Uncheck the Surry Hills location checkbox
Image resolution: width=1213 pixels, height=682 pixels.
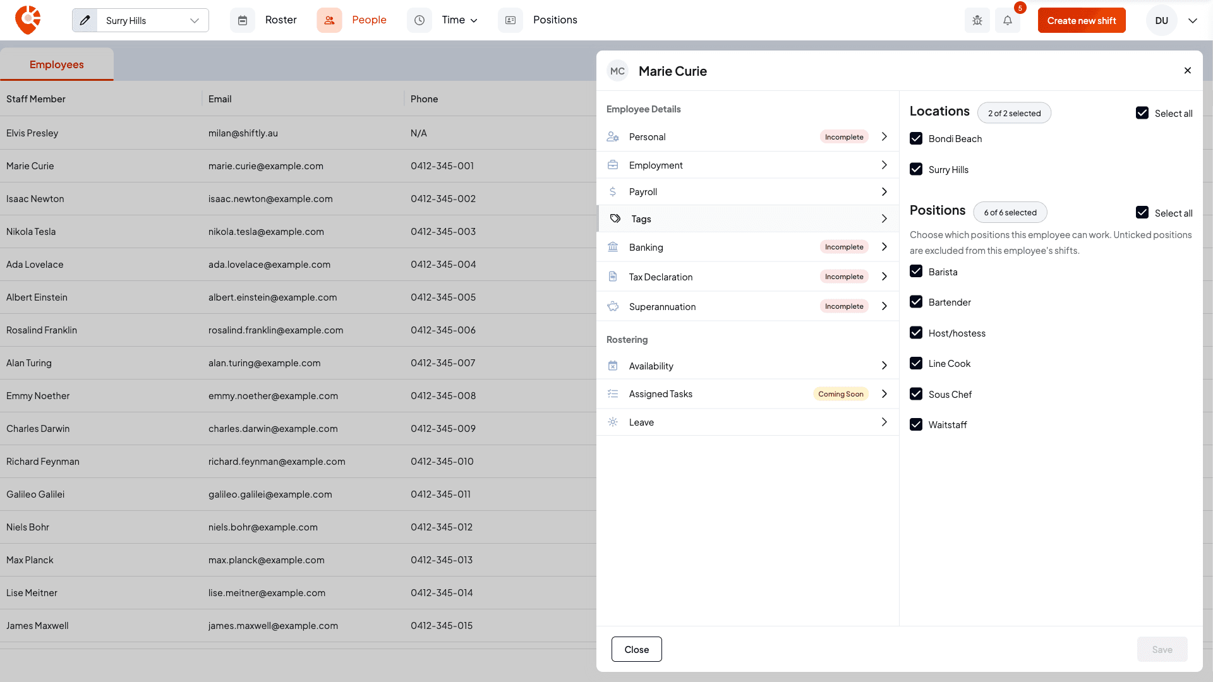click(x=916, y=169)
